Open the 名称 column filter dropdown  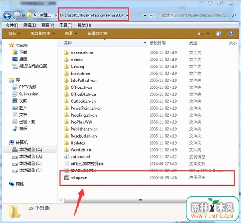point(145,43)
